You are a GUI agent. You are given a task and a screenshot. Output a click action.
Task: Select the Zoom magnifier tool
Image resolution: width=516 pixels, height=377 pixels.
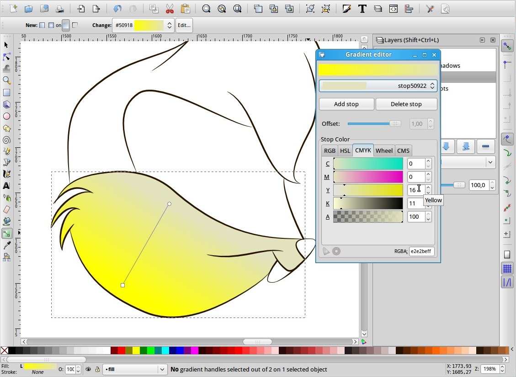pyautogui.click(x=6, y=81)
